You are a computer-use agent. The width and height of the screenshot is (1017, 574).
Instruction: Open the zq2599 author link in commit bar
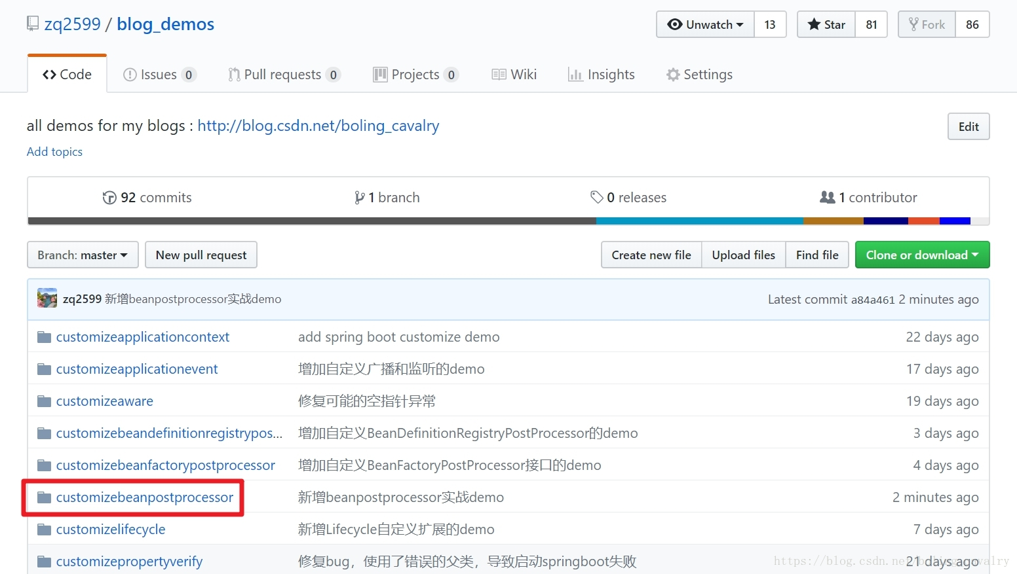tap(83, 299)
